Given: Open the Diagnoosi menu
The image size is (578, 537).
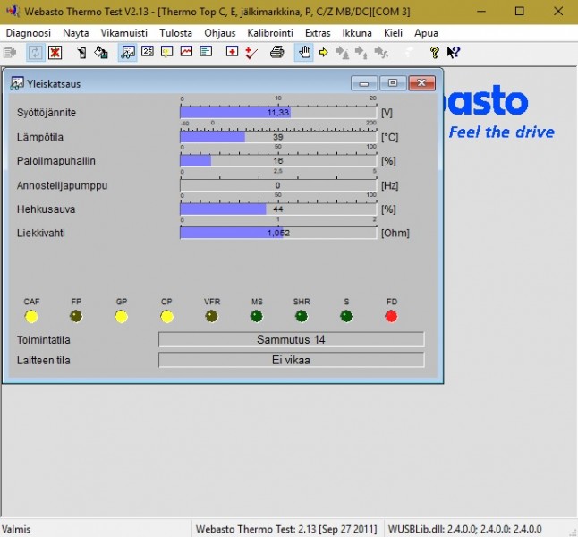Looking at the screenshot, I should click(29, 32).
